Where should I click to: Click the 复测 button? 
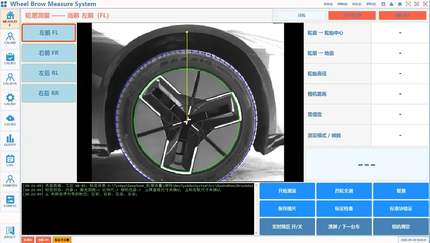click(401, 191)
